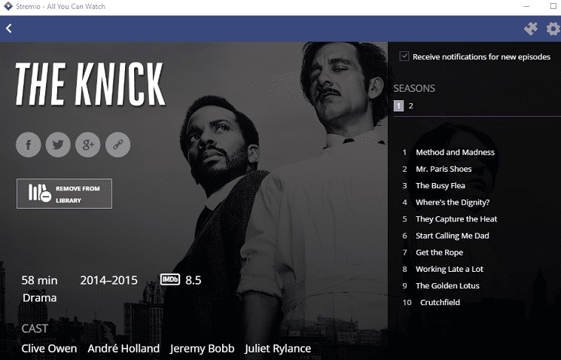561x360 pixels.
Task: Share The Knick on Twitter
Action: coord(57,145)
